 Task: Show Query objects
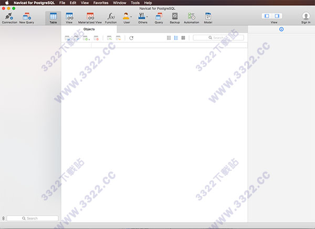pos(159,18)
